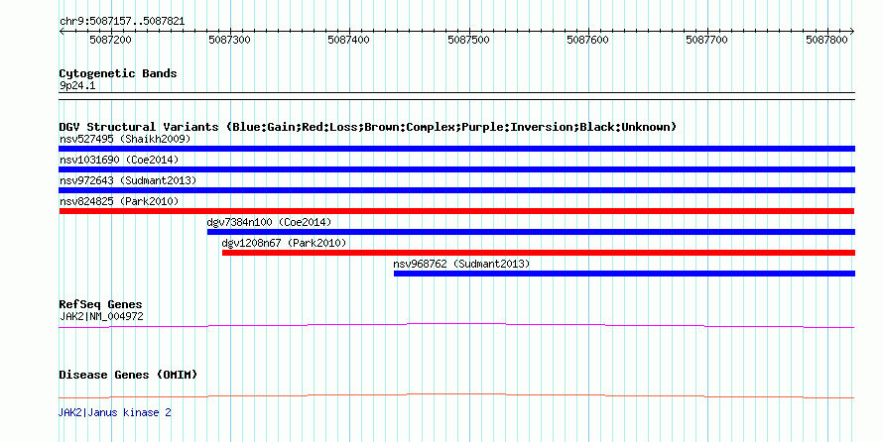883x442 pixels.
Task: Open the JAK2|NM_004972 transcript label
Action: (x=101, y=316)
